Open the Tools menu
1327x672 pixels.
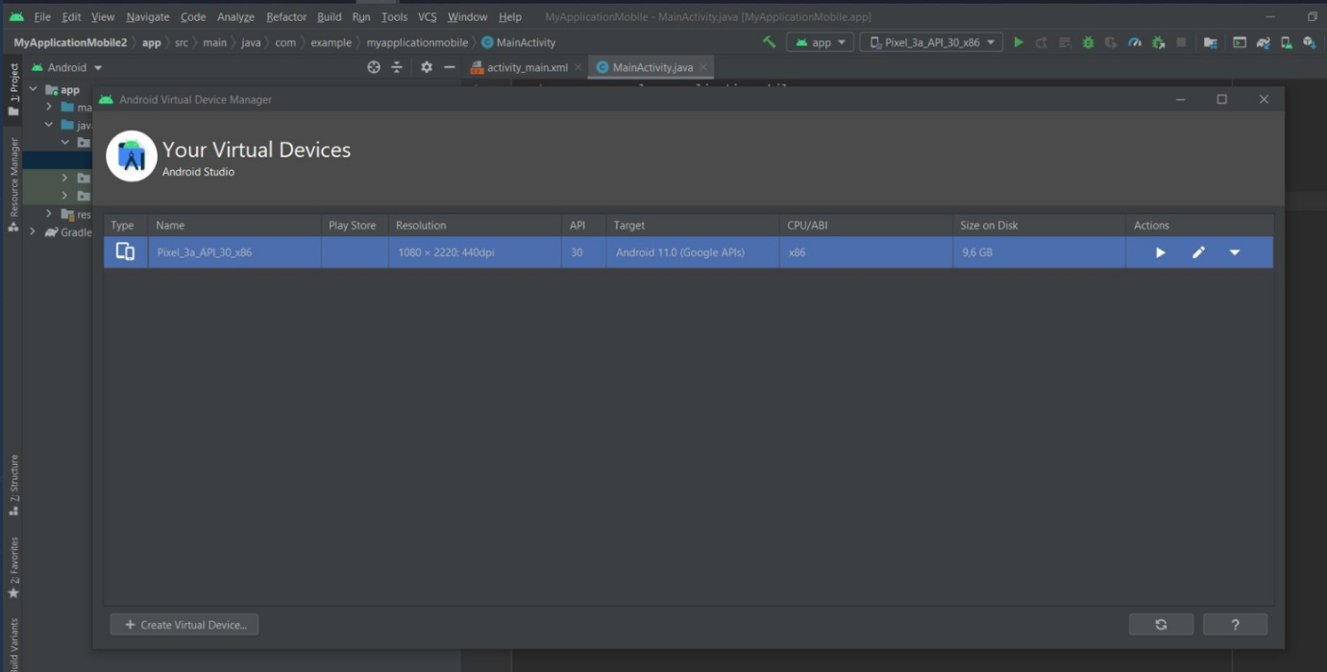click(x=394, y=17)
